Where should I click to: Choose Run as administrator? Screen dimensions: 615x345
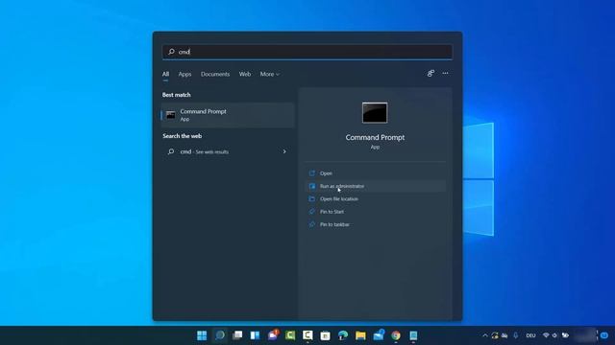pos(376,186)
